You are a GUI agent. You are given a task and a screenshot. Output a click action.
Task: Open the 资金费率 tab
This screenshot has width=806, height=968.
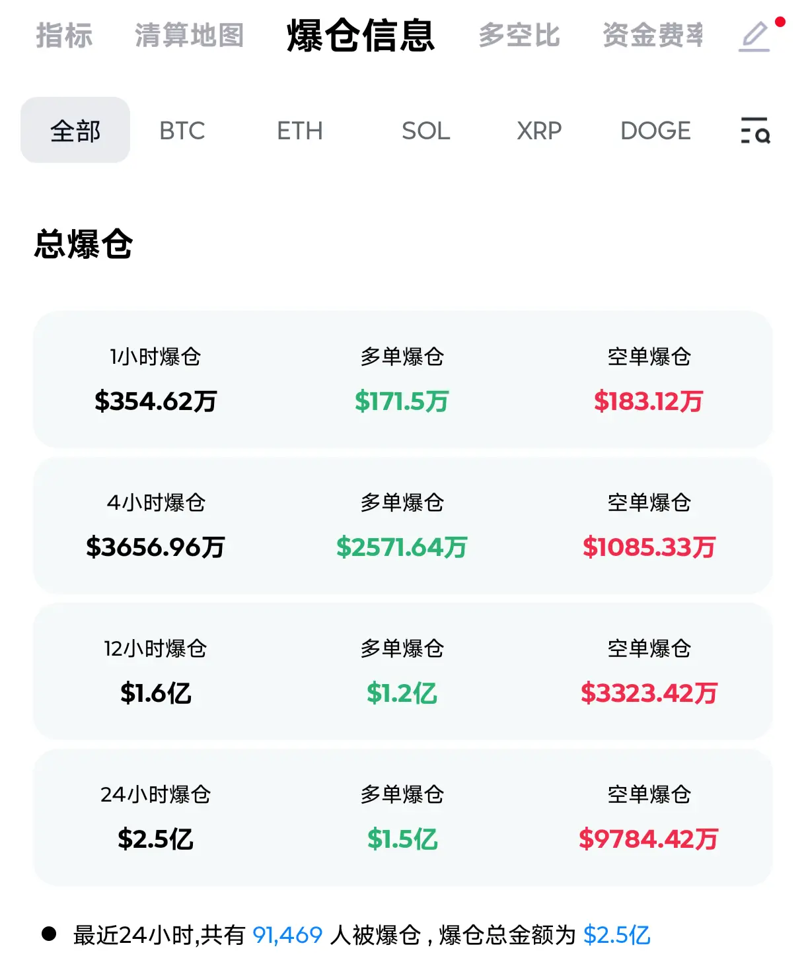[653, 36]
